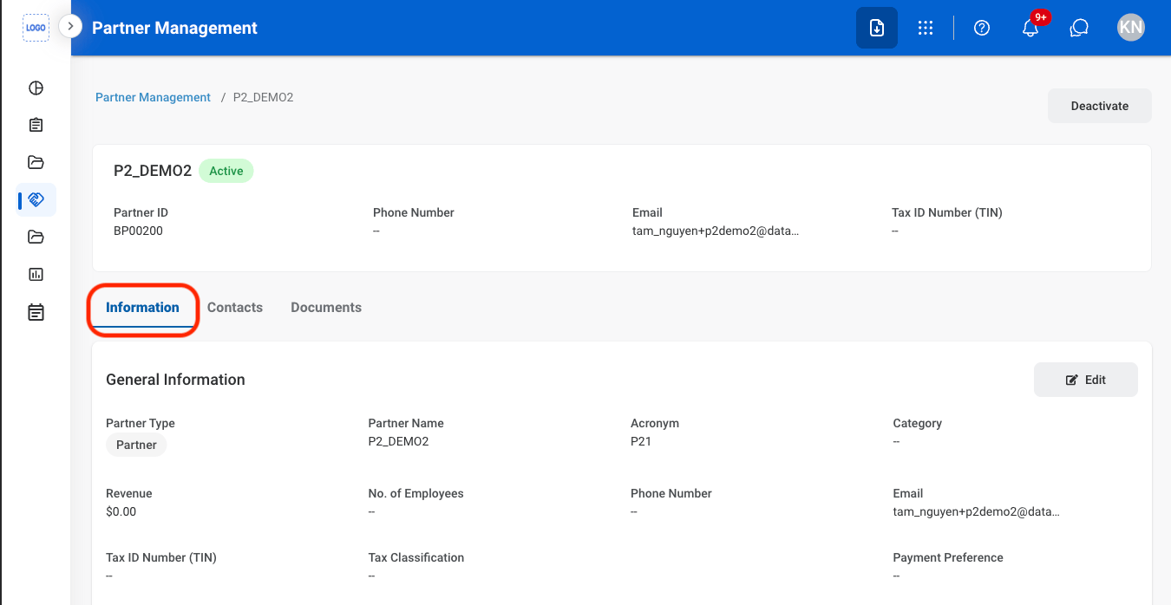Click the Partner chip under Partner Type
Viewport: 1171px width, 605px height.
[136, 445]
